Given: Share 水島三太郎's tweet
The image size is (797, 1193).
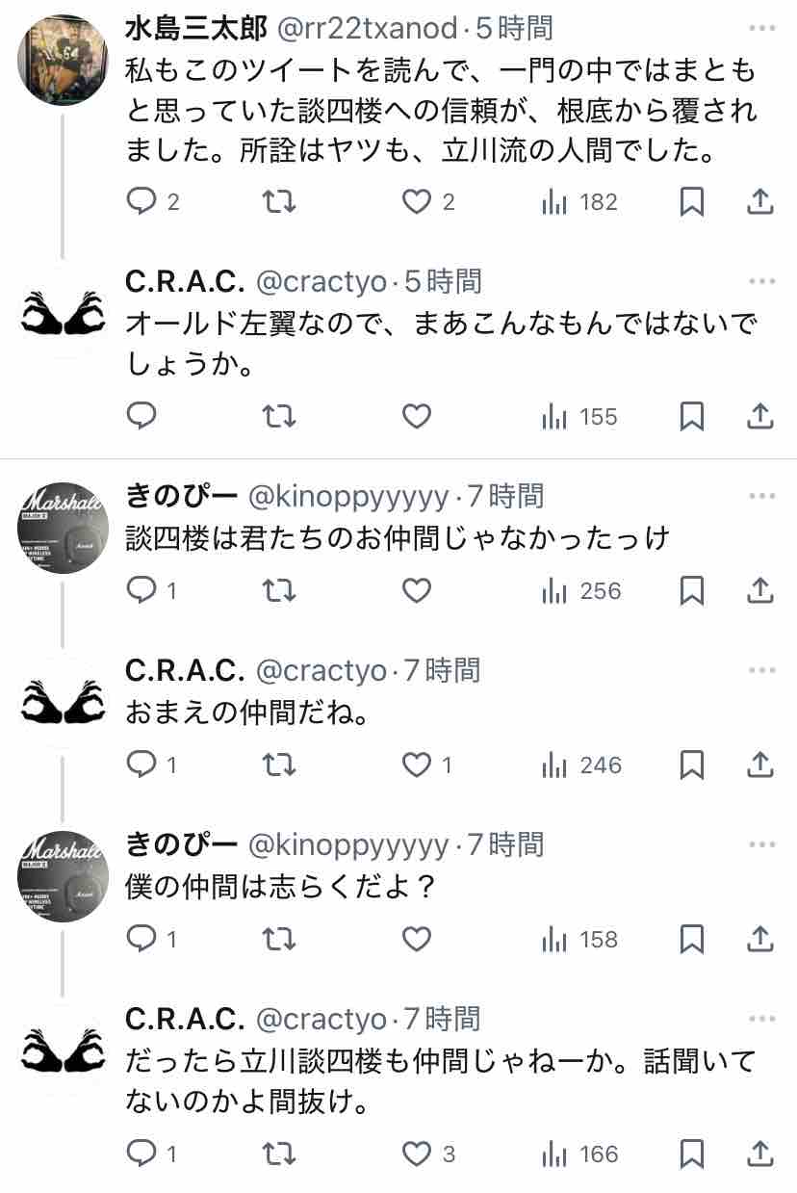Looking at the screenshot, I should (759, 201).
